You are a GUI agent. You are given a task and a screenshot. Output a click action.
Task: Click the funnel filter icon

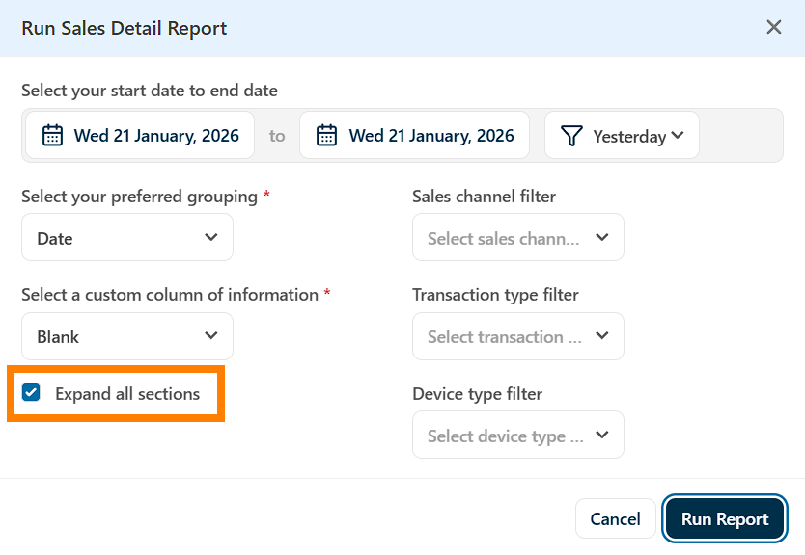pyautogui.click(x=571, y=136)
